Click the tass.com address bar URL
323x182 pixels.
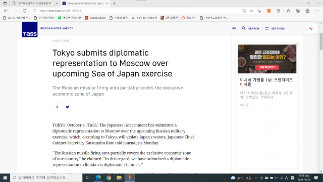point(60,11)
